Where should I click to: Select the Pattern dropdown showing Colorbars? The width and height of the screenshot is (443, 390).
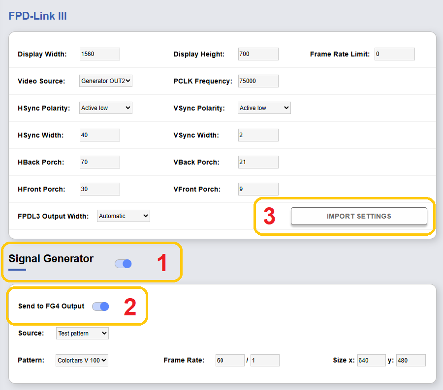[x=82, y=361]
